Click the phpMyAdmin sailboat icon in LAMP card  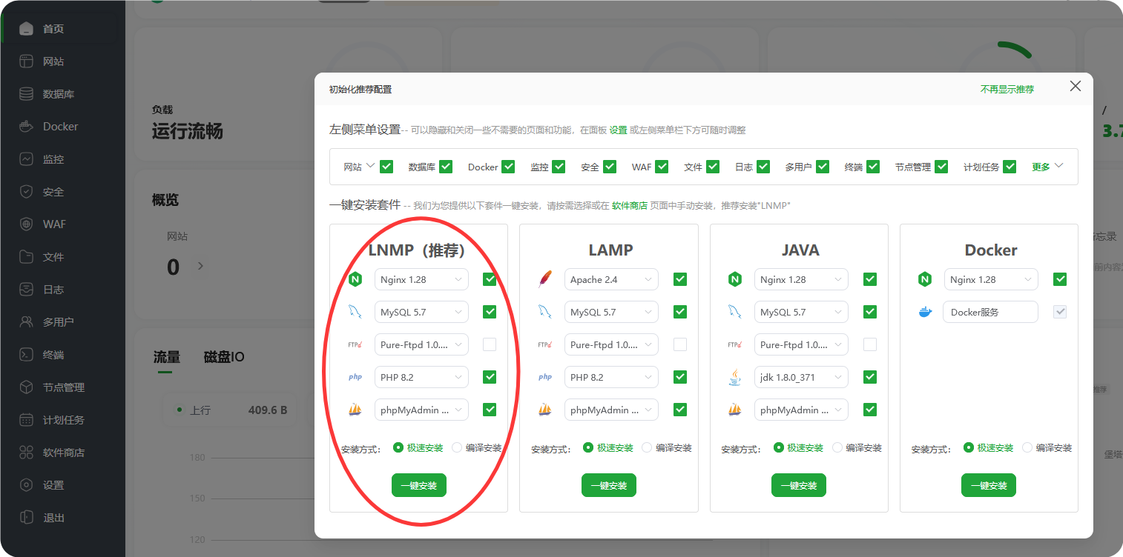pos(545,410)
